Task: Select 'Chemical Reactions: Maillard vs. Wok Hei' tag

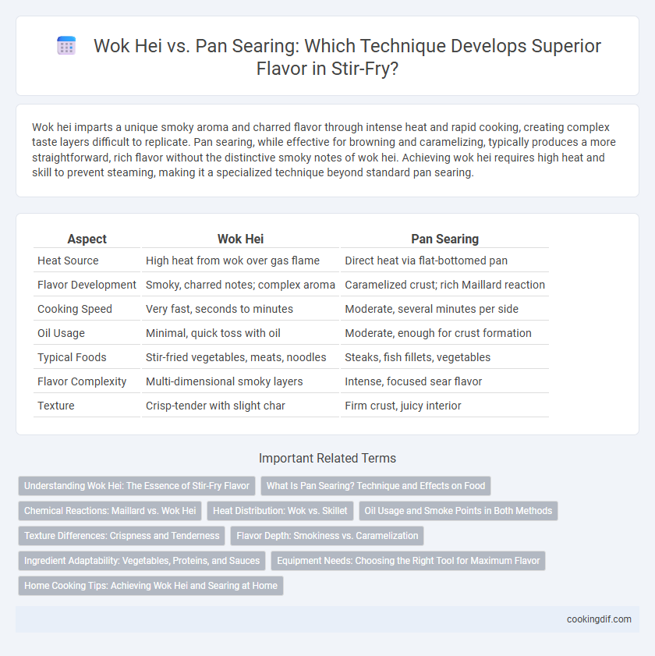Action: [110, 511]
